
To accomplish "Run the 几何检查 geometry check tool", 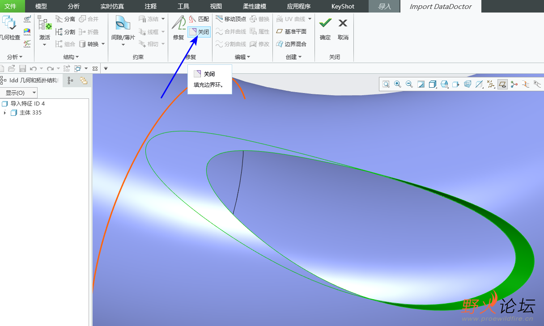I will pyautogui.click(x=9, y=28).
